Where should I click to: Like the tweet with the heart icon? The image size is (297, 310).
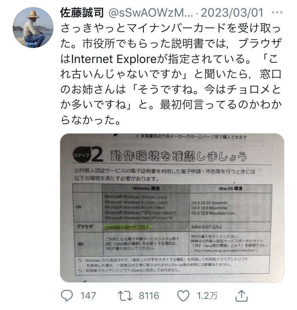pos(183,296)
